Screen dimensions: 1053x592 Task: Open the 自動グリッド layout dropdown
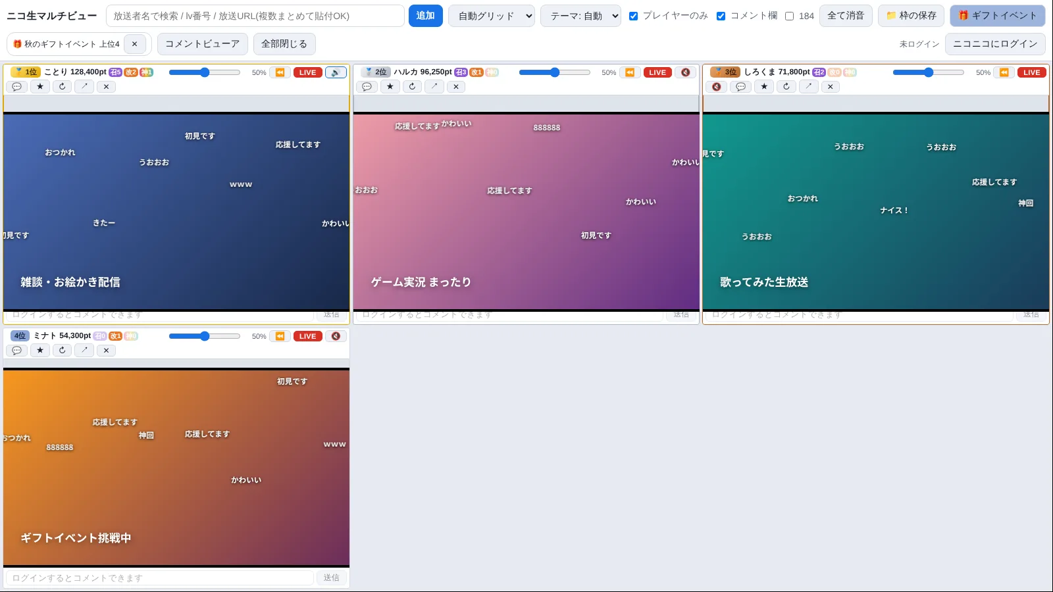[492, 16]
